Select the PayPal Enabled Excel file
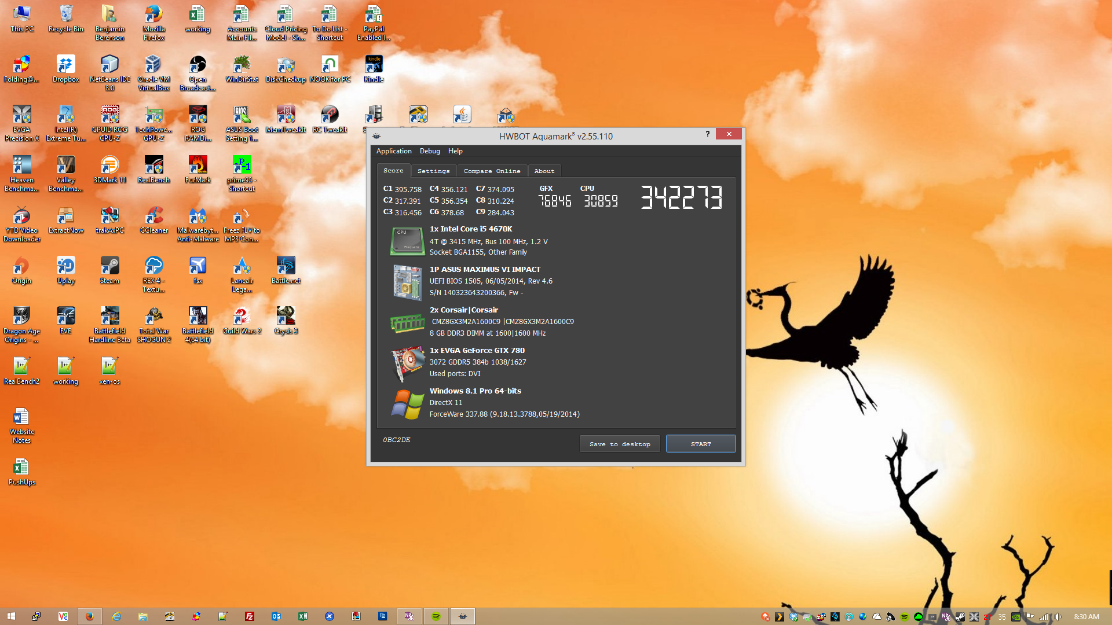The height and width of the screenshot is (625, 1112). pyautogui.click(x=374, y=23)
